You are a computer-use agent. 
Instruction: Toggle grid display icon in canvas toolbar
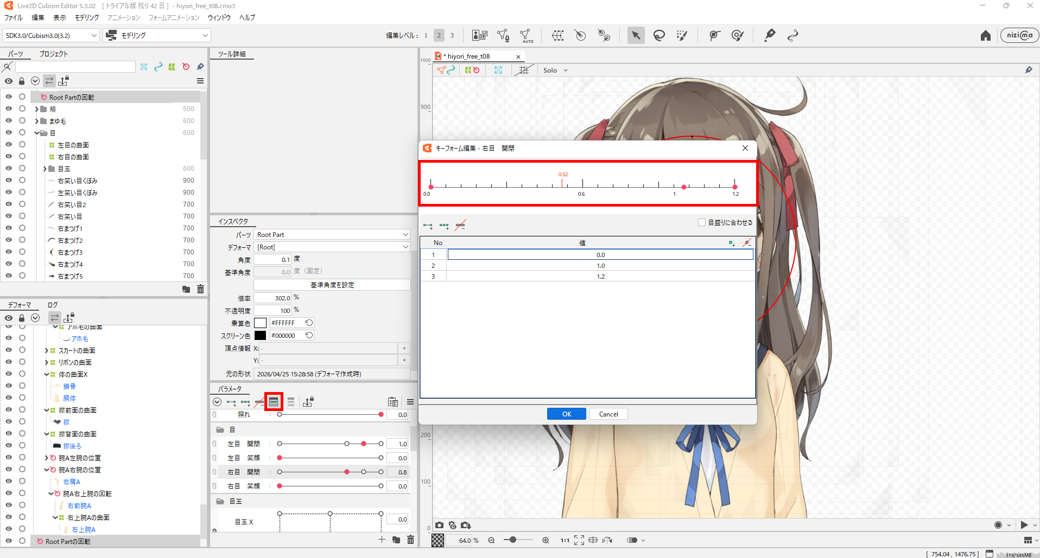coord(524,70)
